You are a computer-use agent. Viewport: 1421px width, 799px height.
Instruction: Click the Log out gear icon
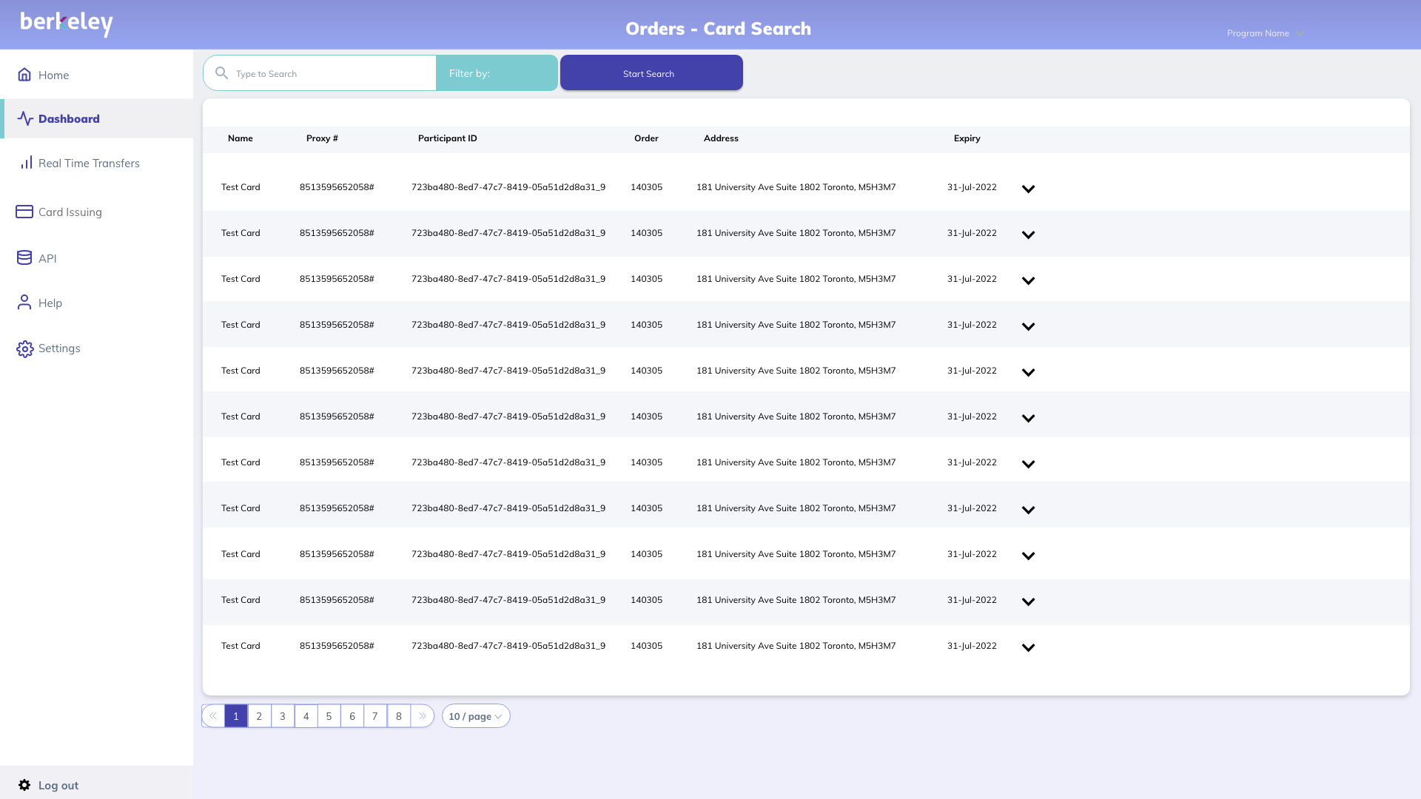[x=24, y=785]
